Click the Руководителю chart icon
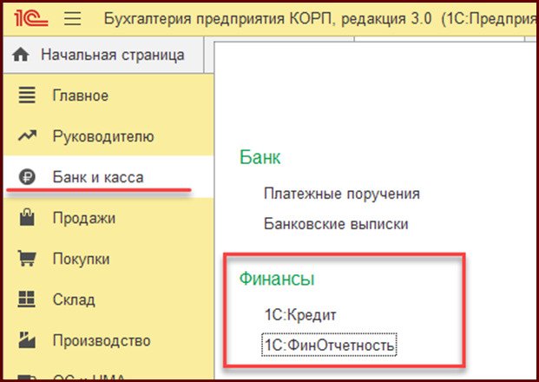 (x=28, y=136)
